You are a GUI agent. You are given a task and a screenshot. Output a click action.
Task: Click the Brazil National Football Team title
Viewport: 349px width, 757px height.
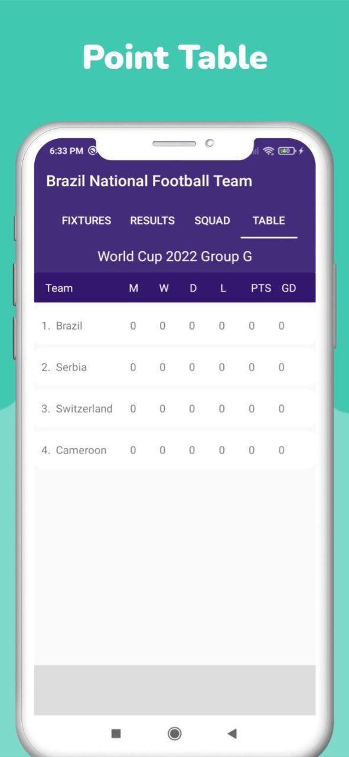(149, 181)
